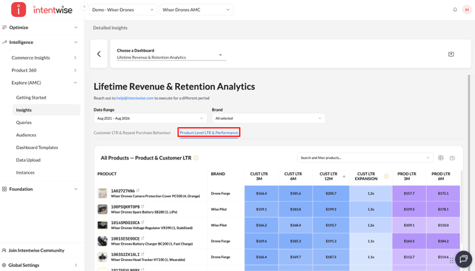
Task: Click Detailed Insights breadcrumb text
Action: (x=111, y=28)
